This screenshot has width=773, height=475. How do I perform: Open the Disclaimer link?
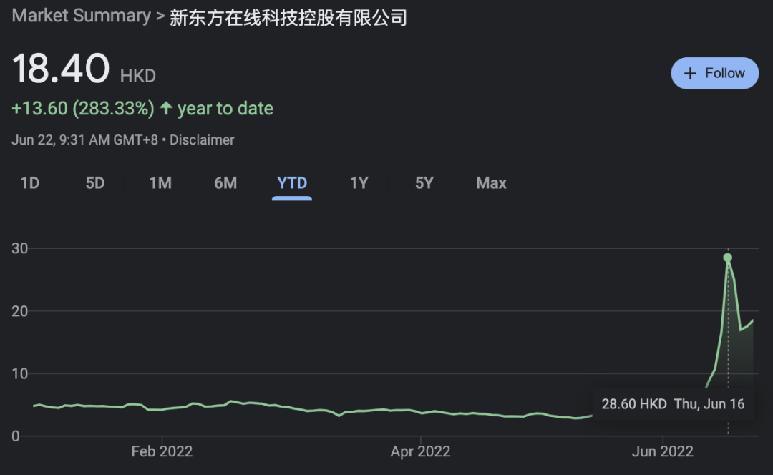tap(202, 140)
